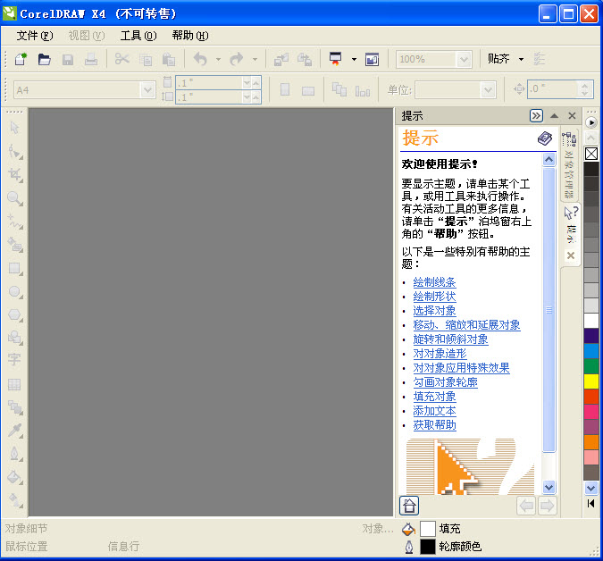Click the New document icon
The image size is (603, 561).
(x=21, y=60)
